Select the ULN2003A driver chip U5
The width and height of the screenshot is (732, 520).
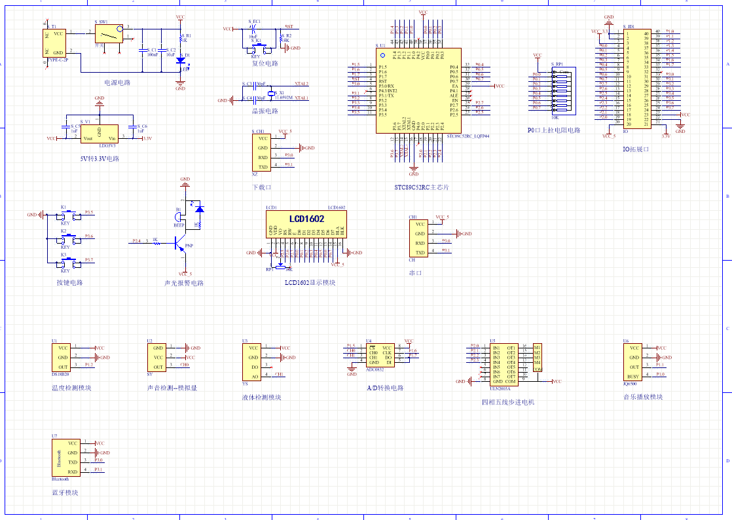pos(504,364)
